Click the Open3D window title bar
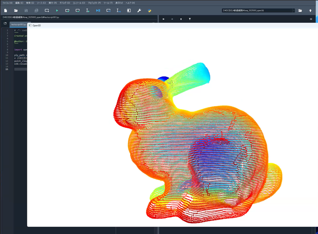The image size is (318, 234). [172, 26]
